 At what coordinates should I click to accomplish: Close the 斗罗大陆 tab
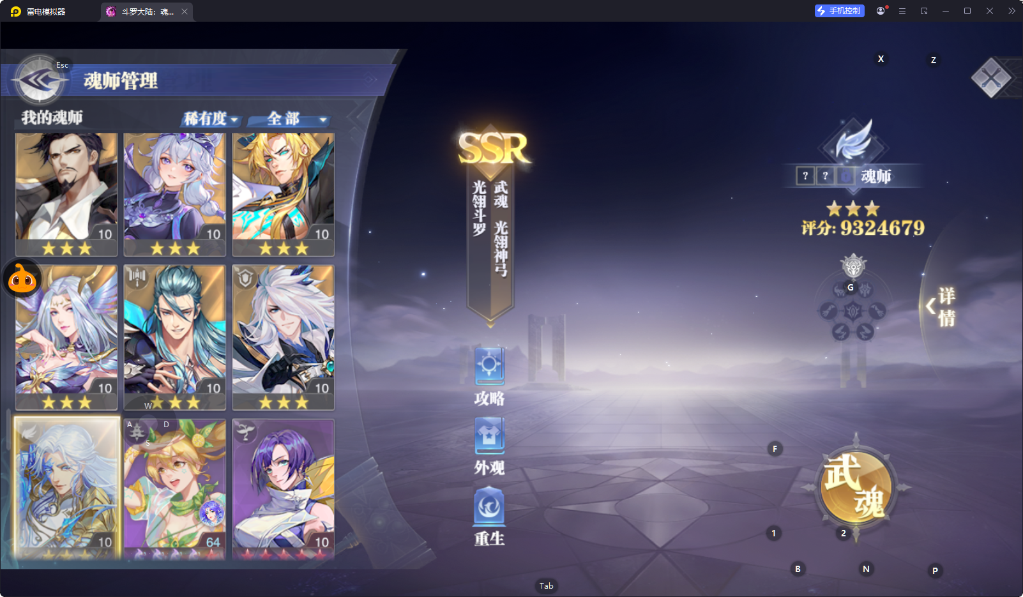185,11
